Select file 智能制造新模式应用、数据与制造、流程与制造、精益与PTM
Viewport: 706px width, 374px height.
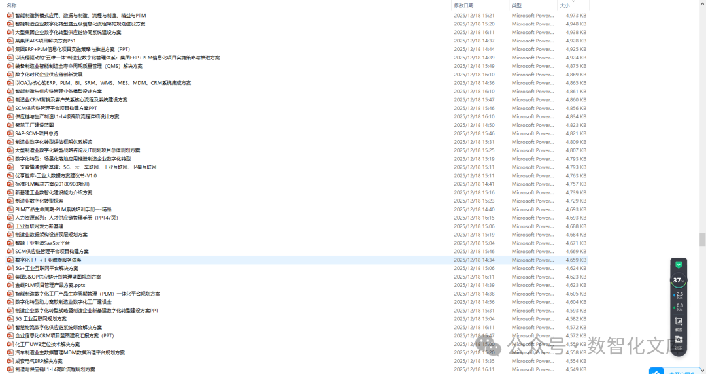pos(80,15)
